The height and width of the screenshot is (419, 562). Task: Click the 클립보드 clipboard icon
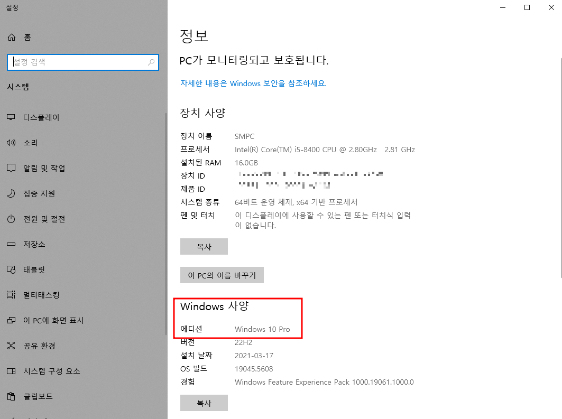click(11, 396)
